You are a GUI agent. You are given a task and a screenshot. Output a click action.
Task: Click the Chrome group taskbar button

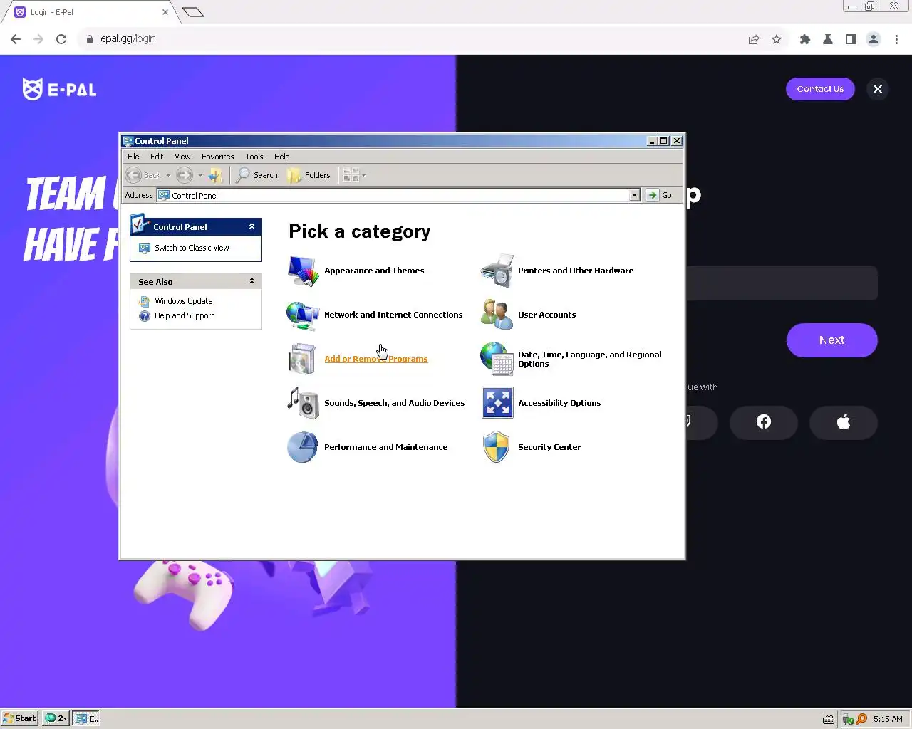point(56,718)
